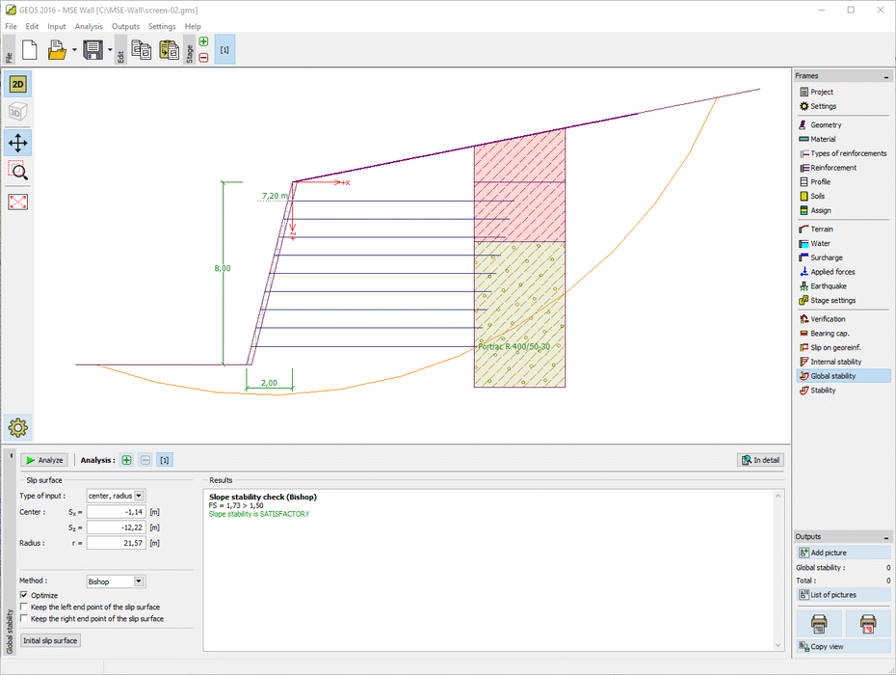Enable keeping left end point of slip surface
Screen dimensions: 896x675
pyautogui.click(x=24, y=607)
